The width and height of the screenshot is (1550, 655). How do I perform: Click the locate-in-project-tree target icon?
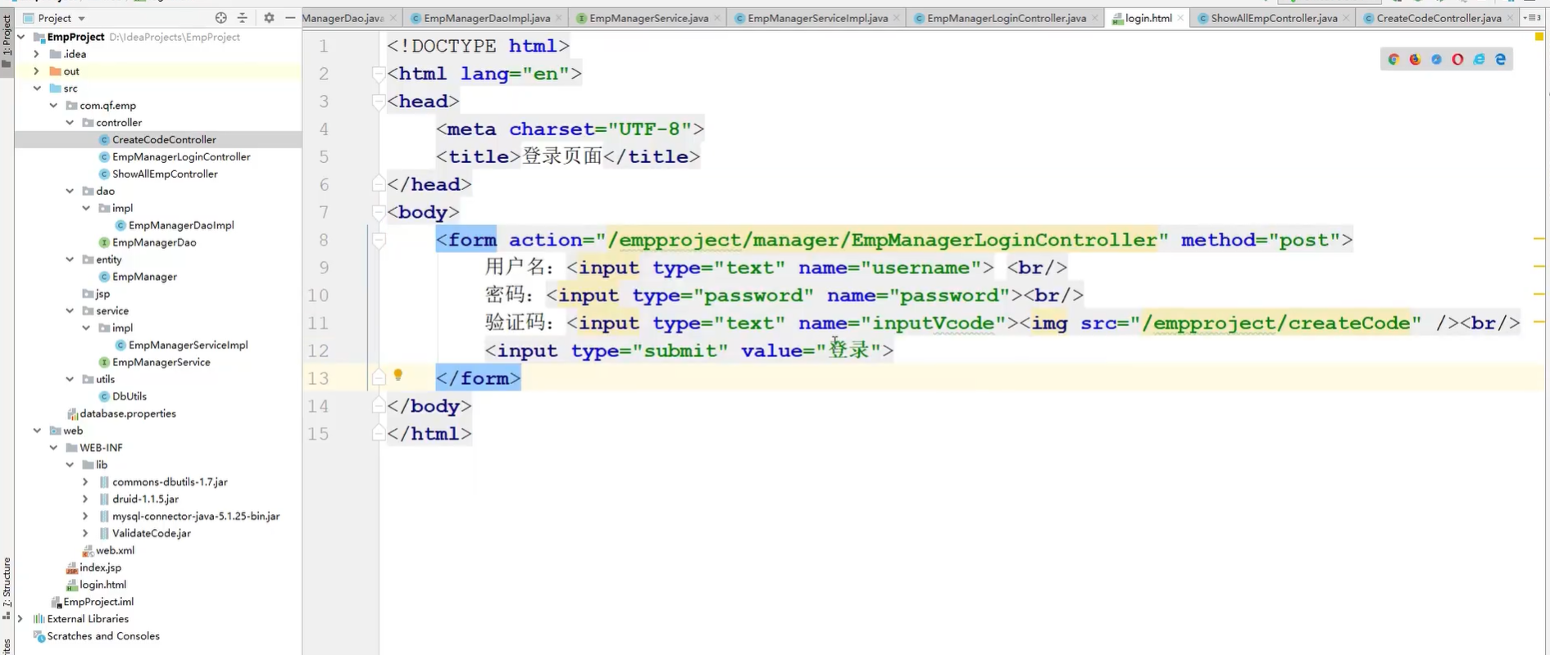point(220,17)
